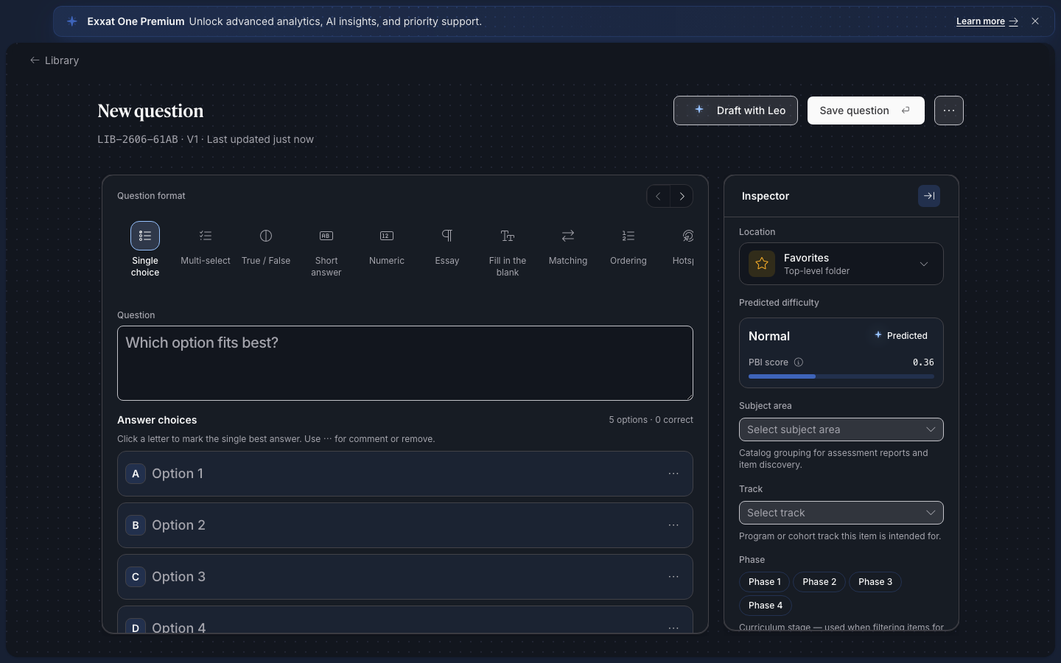1061x663 pixels.
Task: Click the Normal difficulty label
Action: click(769, 336)
